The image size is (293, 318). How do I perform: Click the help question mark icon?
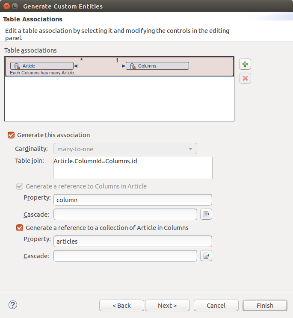[x=13, y=305]
